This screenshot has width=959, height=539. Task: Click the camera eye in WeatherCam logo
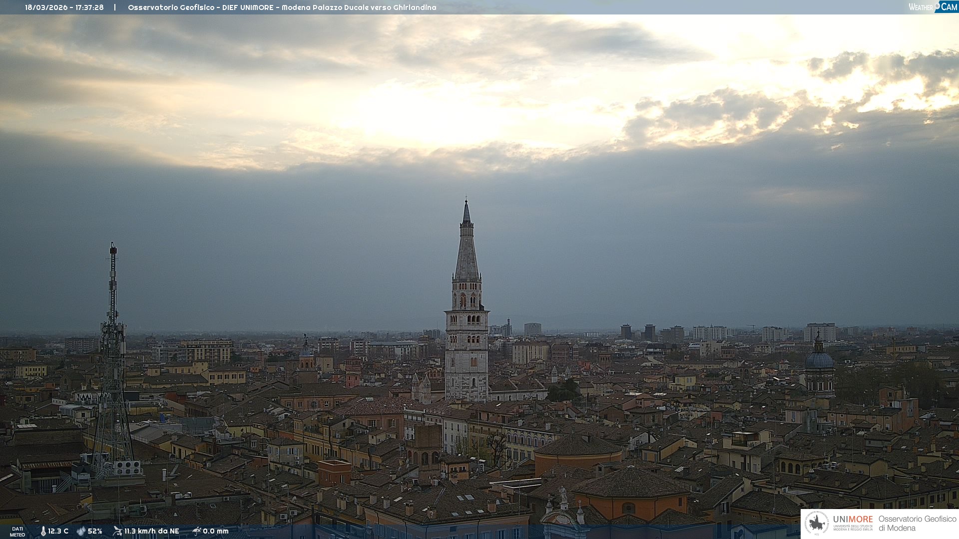(x=938, y=5)
